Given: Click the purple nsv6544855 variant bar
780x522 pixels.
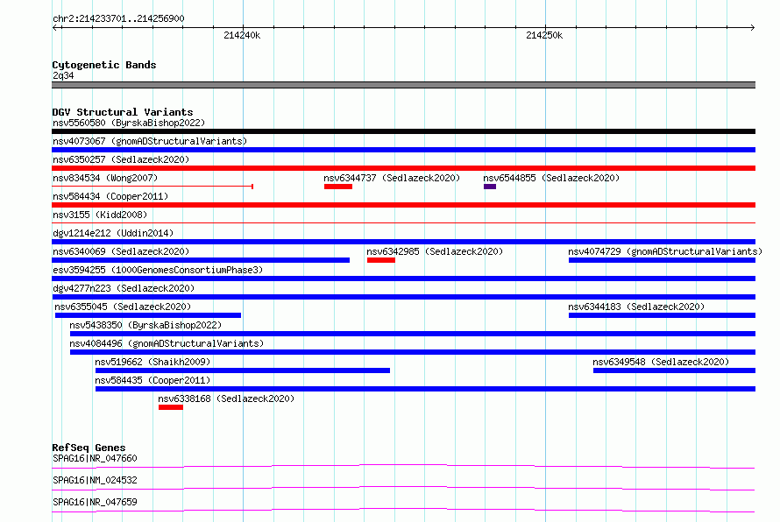Looking at the screenshot, I should [490, 187].
